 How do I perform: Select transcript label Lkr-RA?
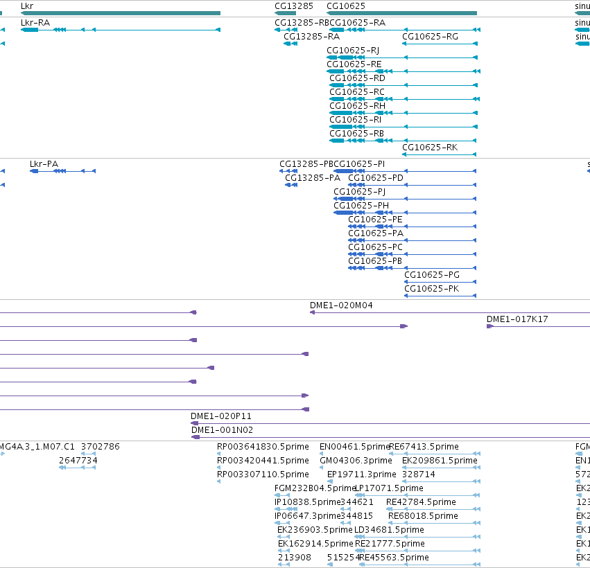[35, 23]
